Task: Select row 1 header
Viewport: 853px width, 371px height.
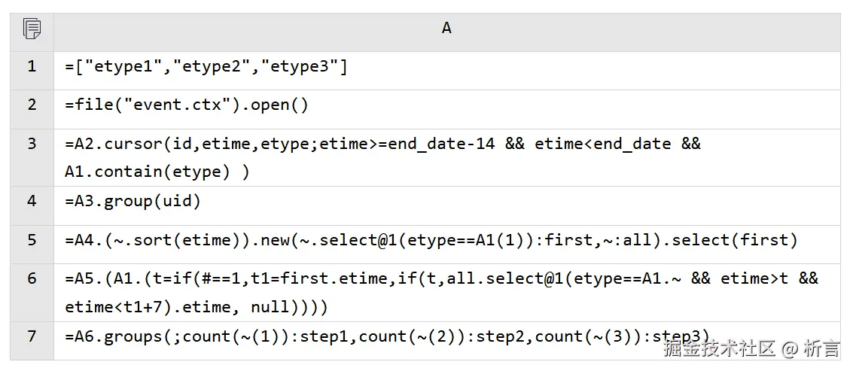Action: pos(32,67)
